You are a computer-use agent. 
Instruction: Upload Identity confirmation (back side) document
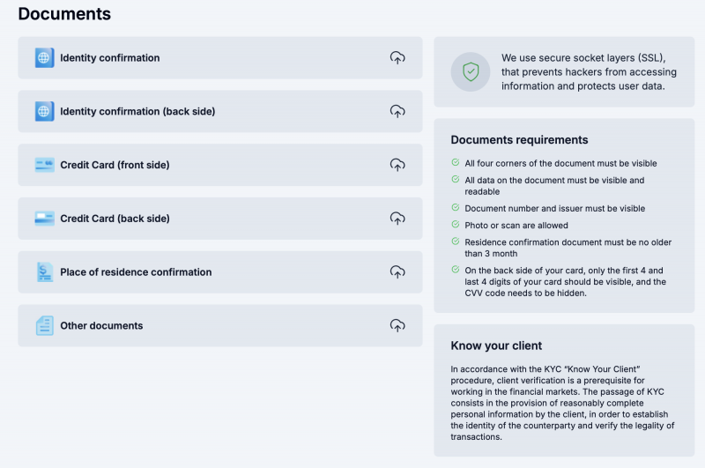(x=397, y=111)
